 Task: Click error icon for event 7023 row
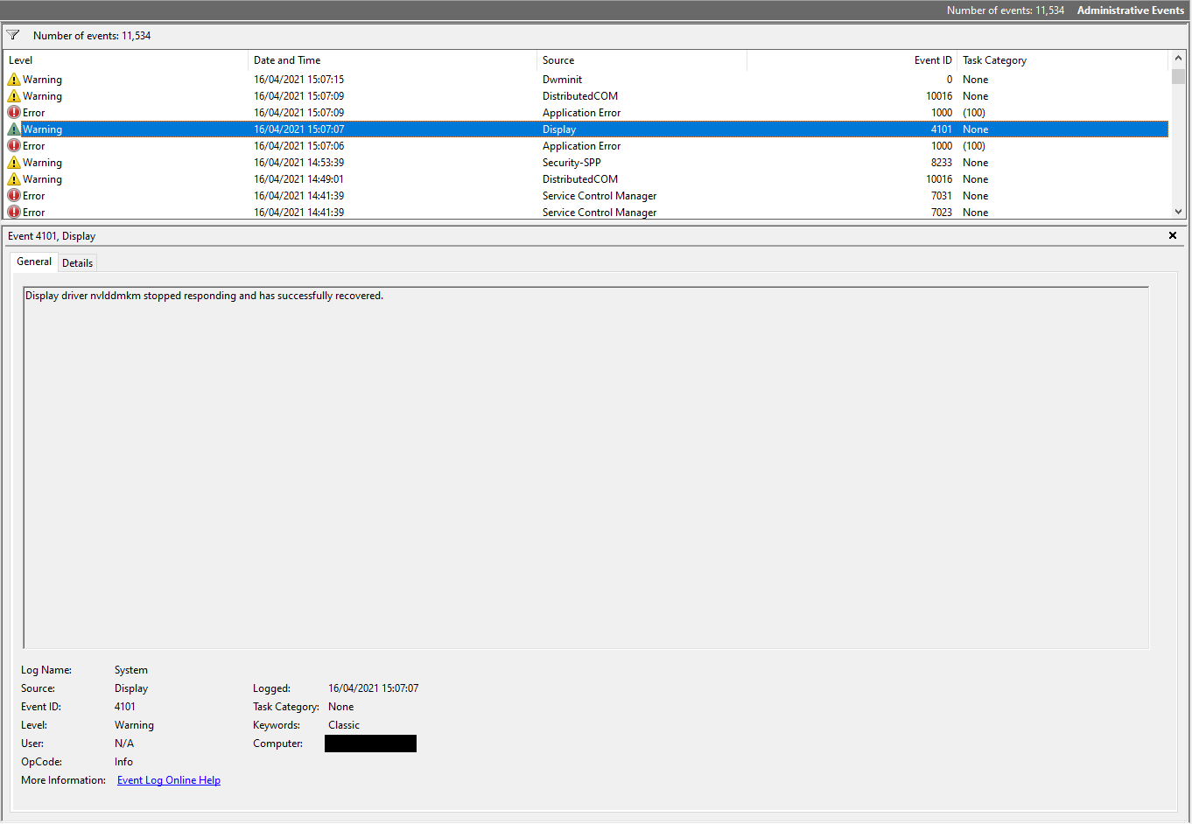[x=14, y=213]
